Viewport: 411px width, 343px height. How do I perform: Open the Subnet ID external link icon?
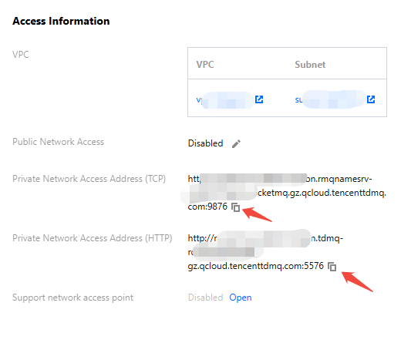[x=371, y=99]
